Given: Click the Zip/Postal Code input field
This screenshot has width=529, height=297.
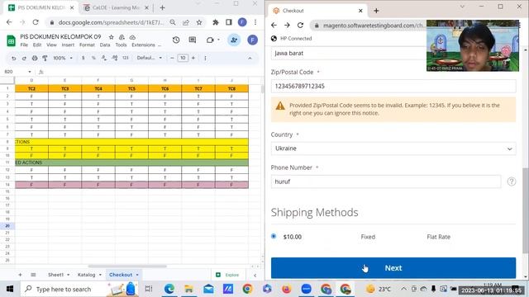Looking at the screenshot, I should coord(393,86).
